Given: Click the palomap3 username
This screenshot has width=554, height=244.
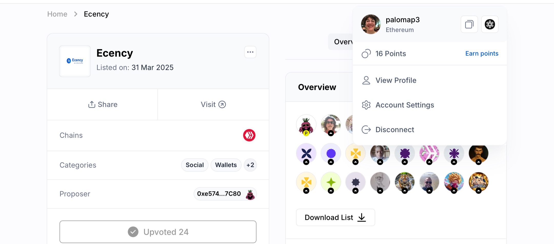Looking at the screenshot, I should click(403, 20).
